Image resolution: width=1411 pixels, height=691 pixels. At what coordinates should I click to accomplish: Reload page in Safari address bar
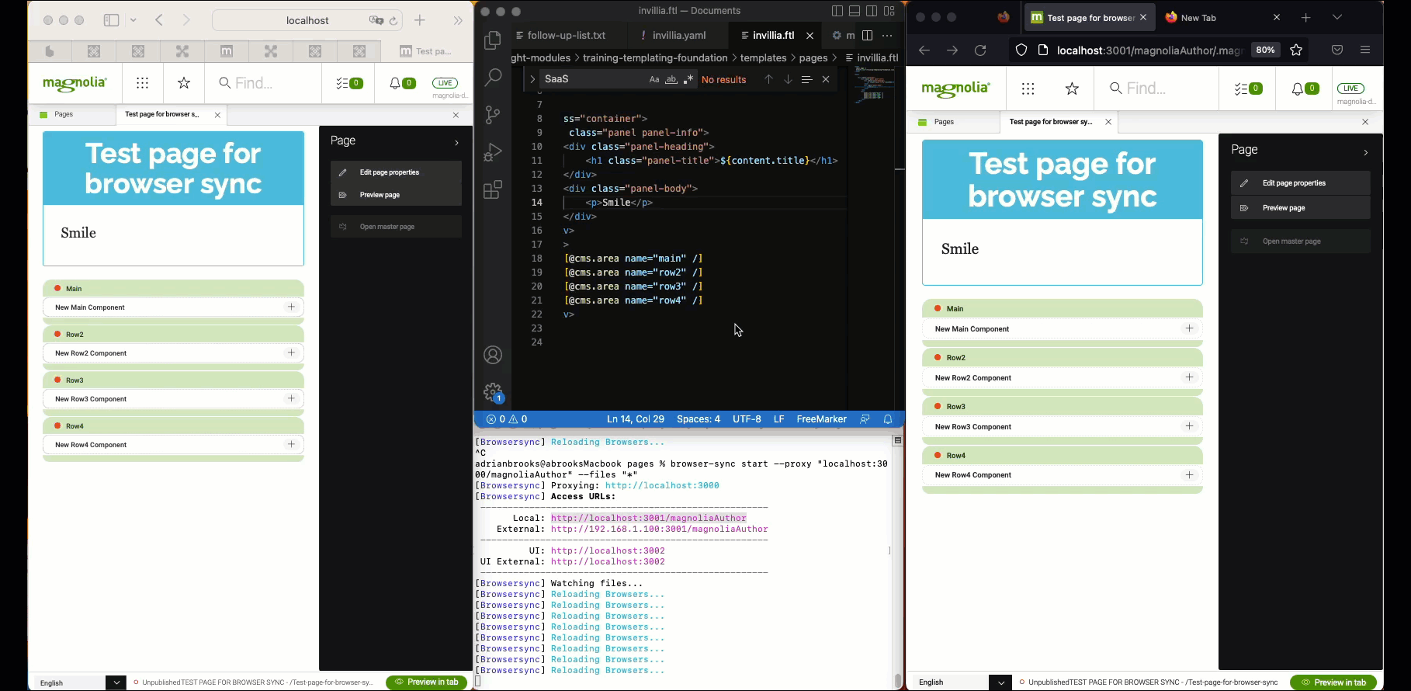coord(393,21)
